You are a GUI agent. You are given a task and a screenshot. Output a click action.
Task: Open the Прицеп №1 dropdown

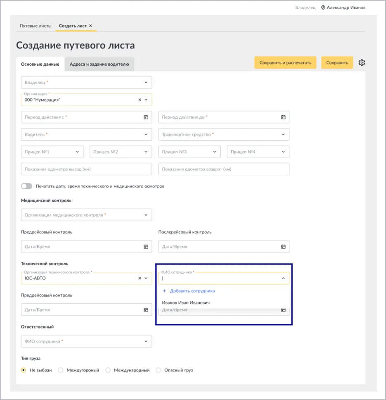pos(52,152)
